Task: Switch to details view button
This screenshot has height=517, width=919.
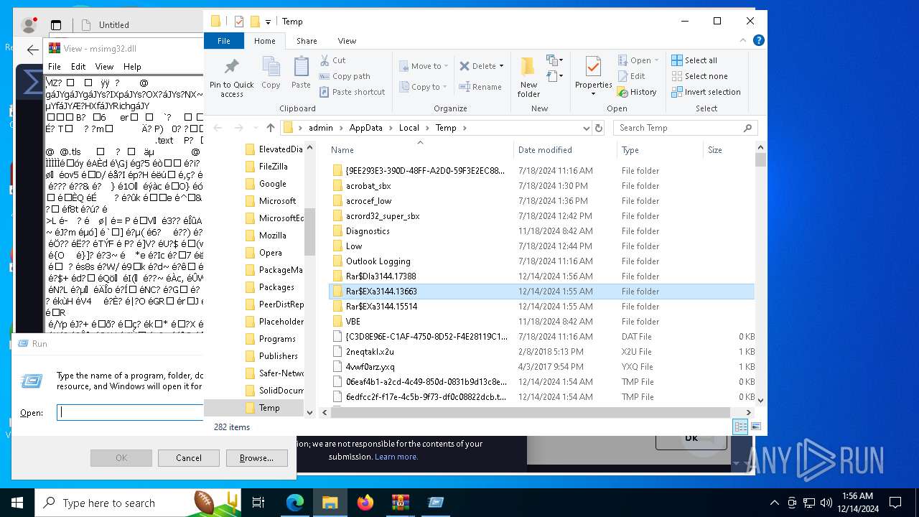Action: (740, 427)
